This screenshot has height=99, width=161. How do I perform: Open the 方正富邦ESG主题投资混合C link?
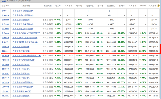[25, 42]
